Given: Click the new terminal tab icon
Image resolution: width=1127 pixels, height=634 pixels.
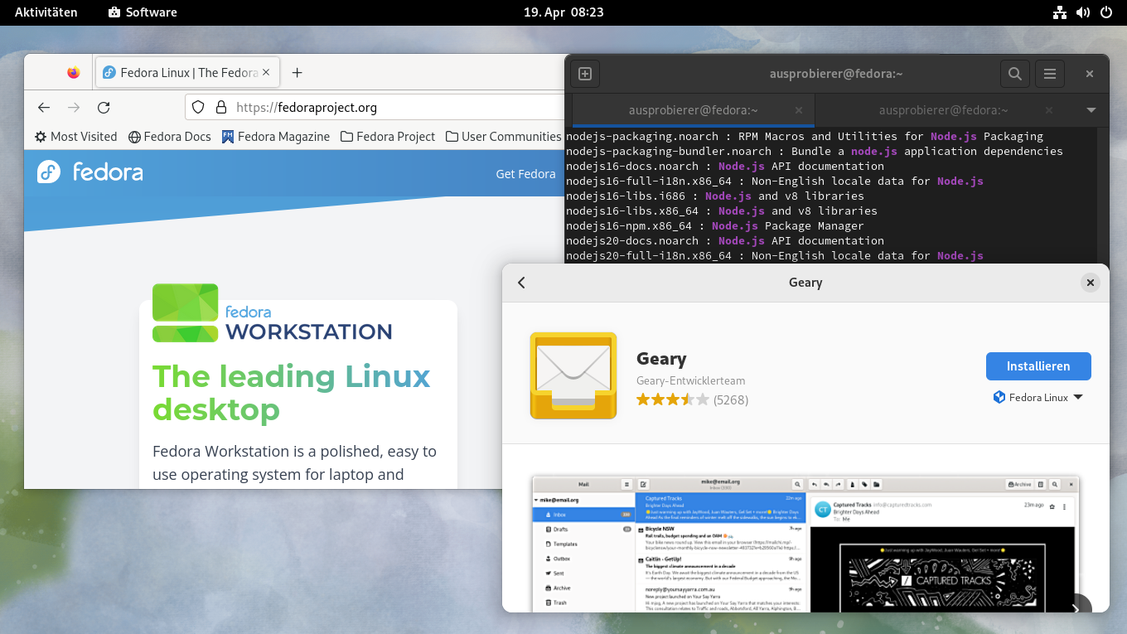Looking at the screenshot, I should pos(584,74).
